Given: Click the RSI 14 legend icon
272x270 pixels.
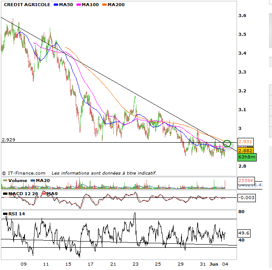Looking at the screenshot, I should click(x=5, y=214).
